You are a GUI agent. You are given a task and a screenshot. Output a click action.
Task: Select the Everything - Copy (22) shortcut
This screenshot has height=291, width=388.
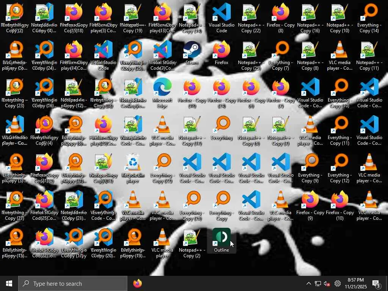pos(162,169)
